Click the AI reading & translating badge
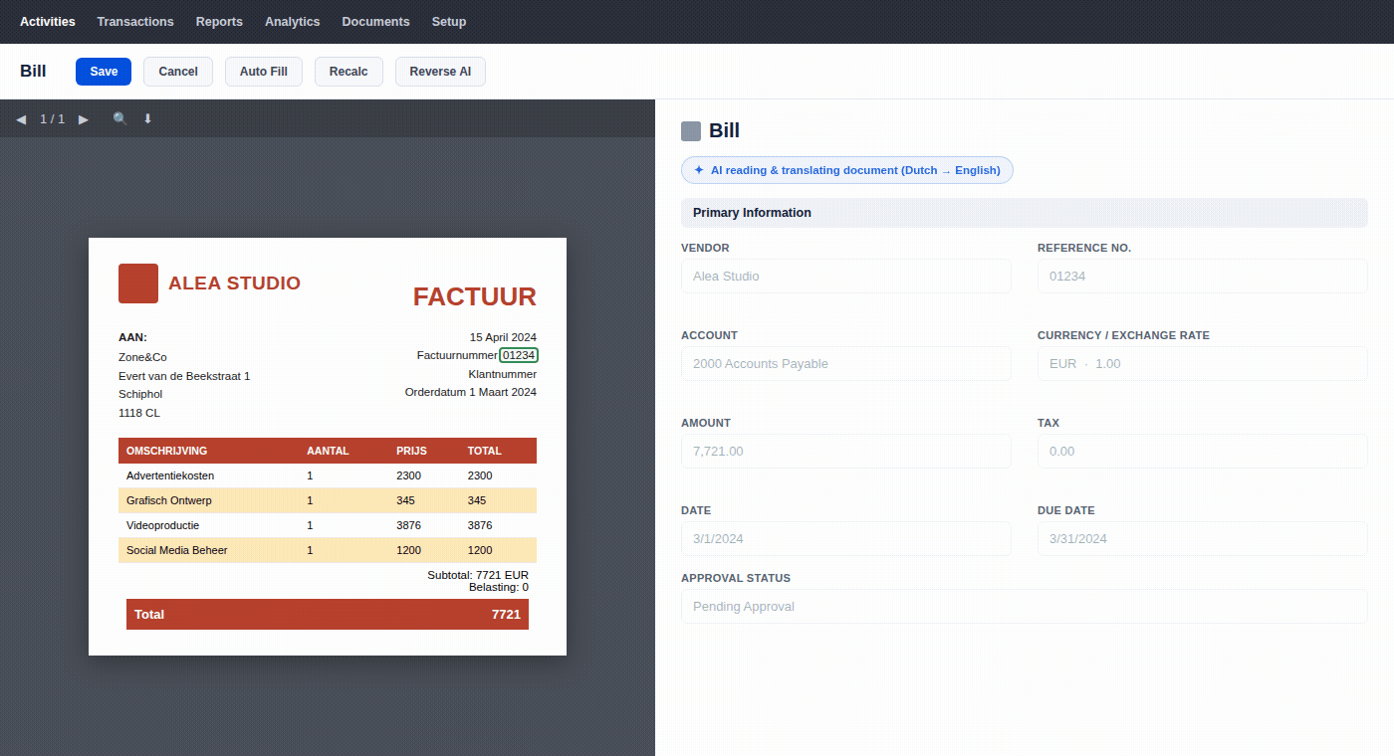This screenshot has width=1394, height=756. pyautogui.click(x=847, y=170)
